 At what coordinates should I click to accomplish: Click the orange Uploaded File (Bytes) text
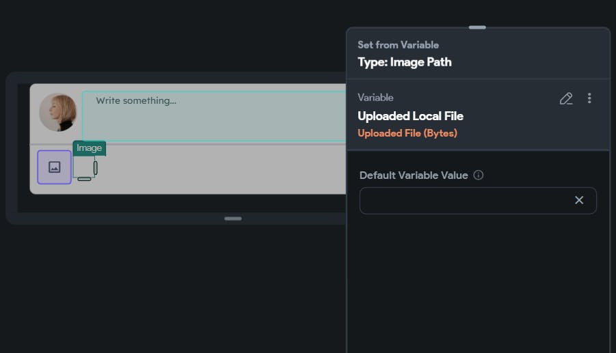coord(407,133)
